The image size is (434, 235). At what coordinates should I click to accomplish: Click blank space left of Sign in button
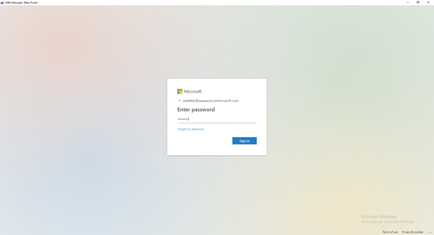click(x=203, y=141)
